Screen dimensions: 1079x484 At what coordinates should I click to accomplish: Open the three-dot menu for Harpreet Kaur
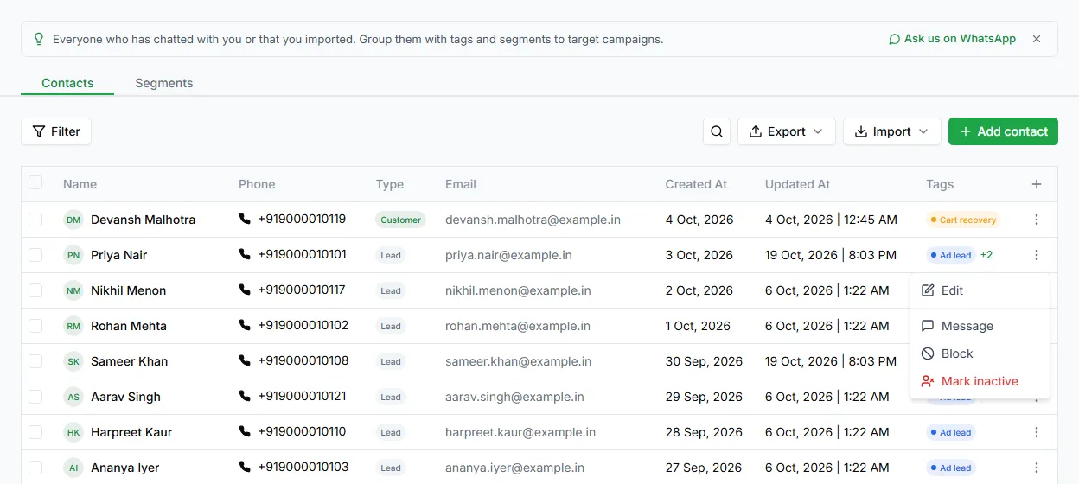pos(1037,432)
